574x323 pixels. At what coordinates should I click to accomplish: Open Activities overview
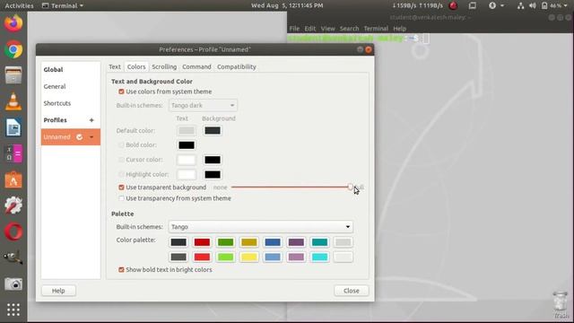tap(19, 5)
